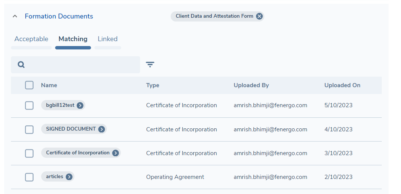Open the filter options icon
Screen dimensions: 401x194
coord(150,65)
